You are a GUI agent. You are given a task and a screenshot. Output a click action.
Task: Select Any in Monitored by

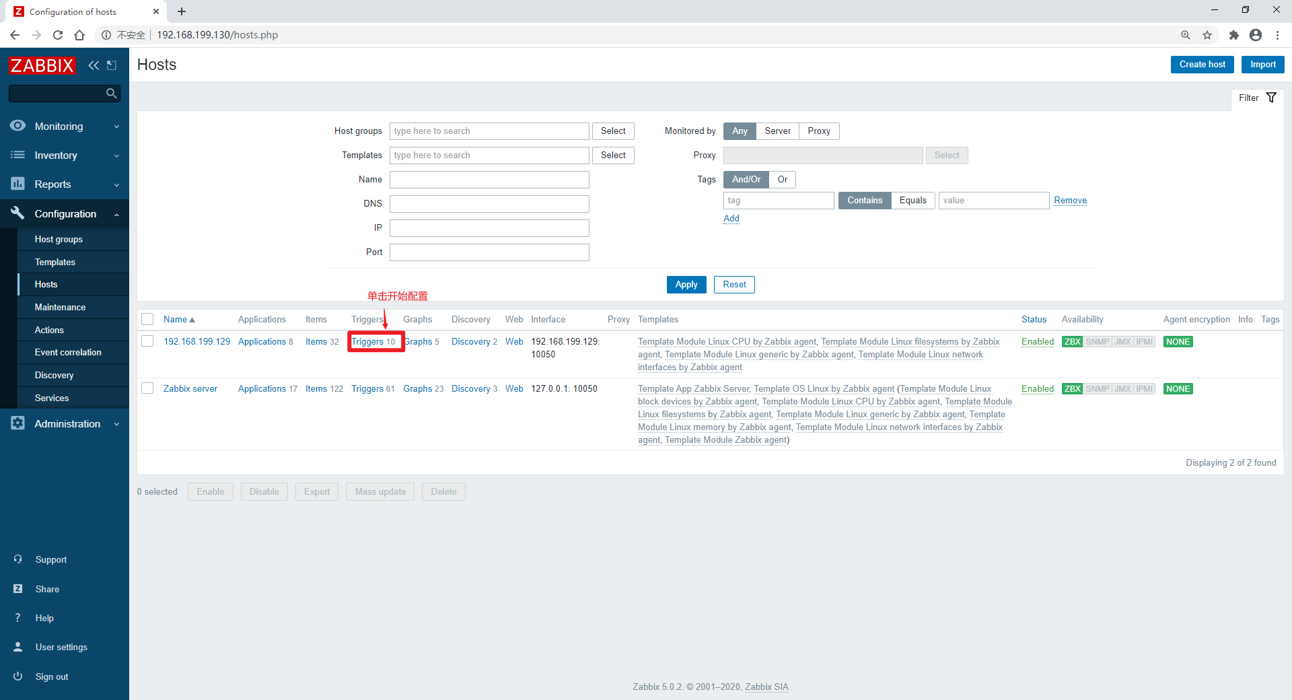[x=740, y=131]
